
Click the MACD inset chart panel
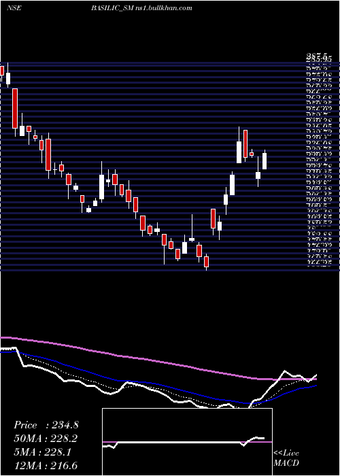pyautogui.click(x=187, y=442)
